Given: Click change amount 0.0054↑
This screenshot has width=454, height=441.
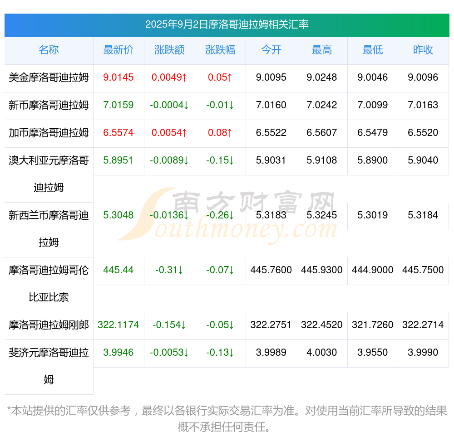Looking at the screenshot, I should click(x=169, y=133).
